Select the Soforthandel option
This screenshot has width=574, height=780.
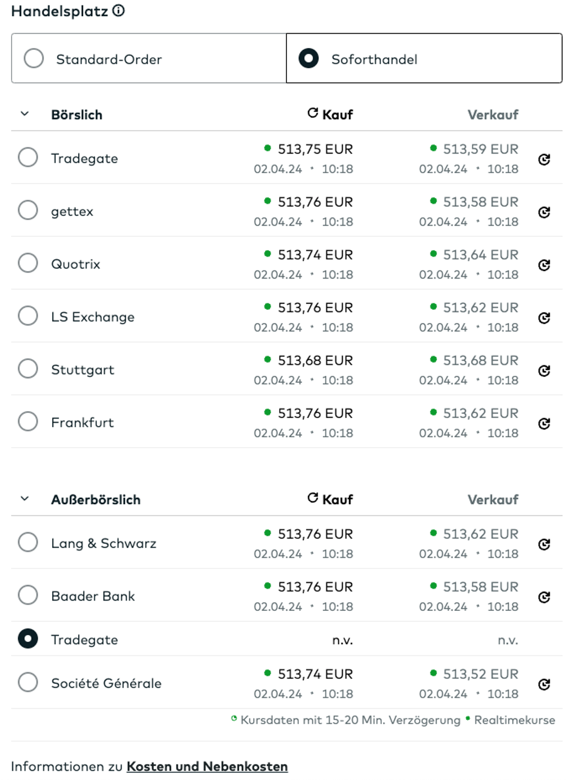tap(308, 58)
